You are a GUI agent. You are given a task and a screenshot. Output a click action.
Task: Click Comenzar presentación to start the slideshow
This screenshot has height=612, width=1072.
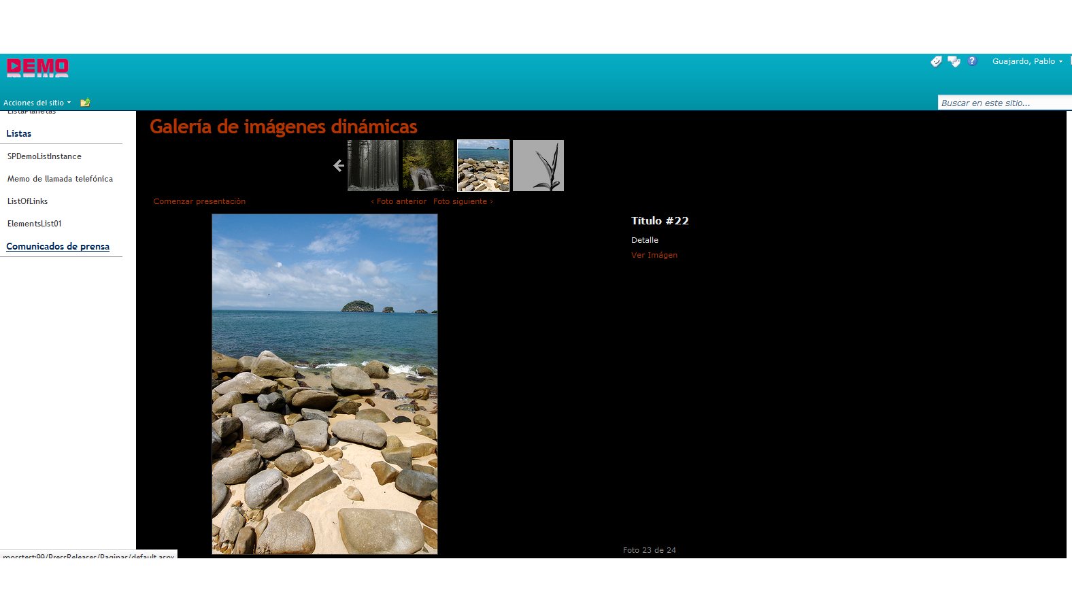[199, 201]
